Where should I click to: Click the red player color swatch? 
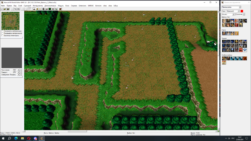[x=242, y=11]
